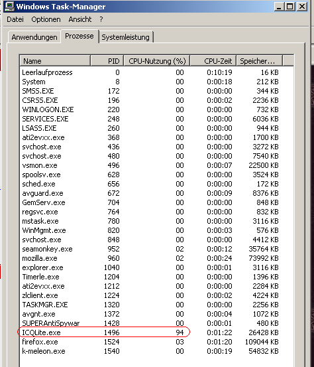Select the firefox.exe process
The image size is (314, 367).
pos(150,342)
